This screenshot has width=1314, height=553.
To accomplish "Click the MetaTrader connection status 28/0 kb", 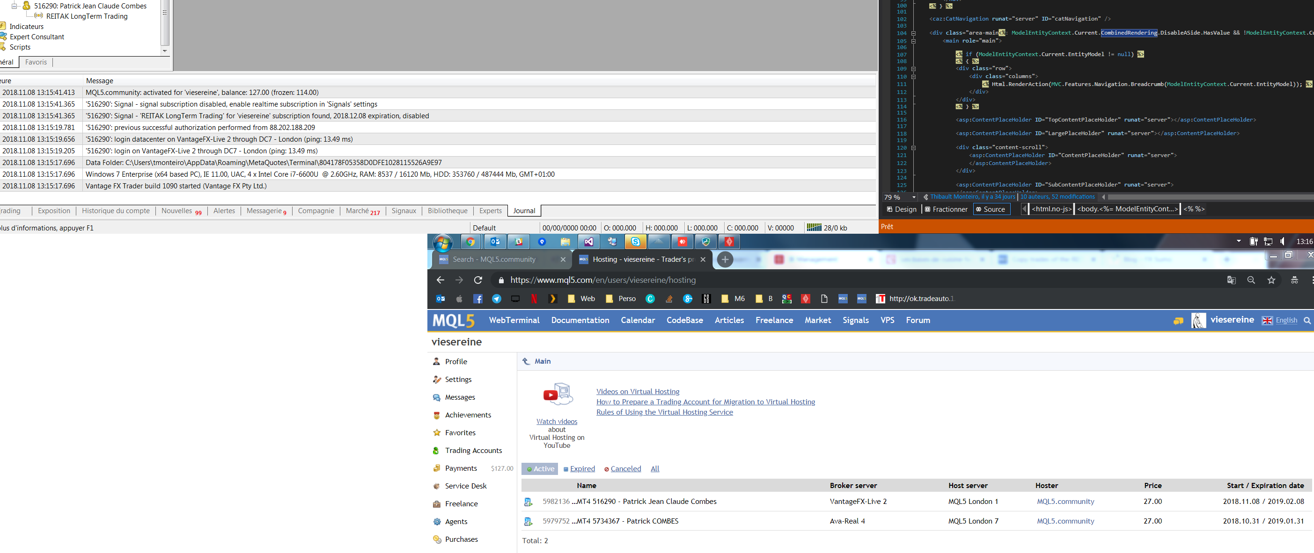I will [x=826, y=228].
